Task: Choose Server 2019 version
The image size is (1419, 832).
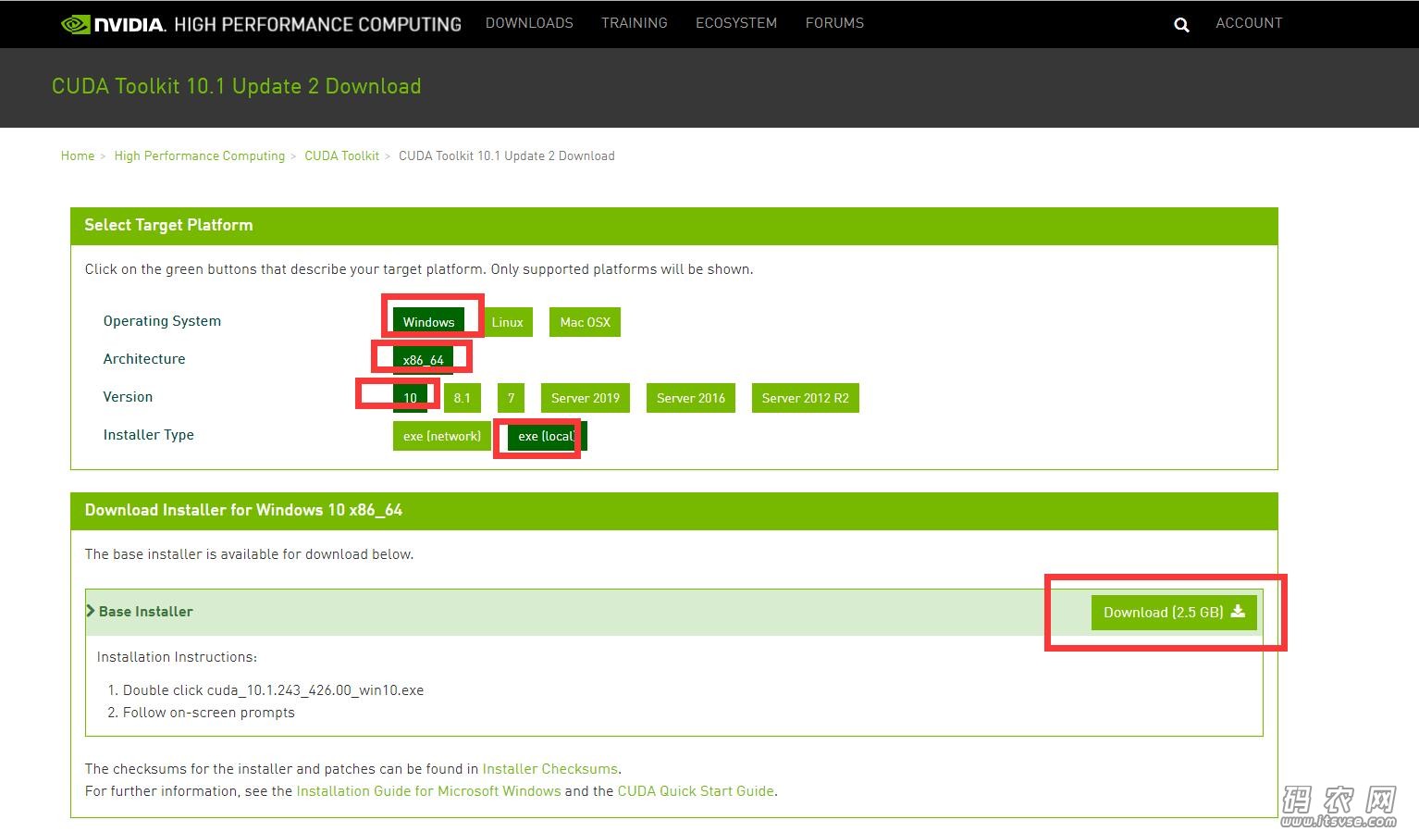Action: coord(585,398)
